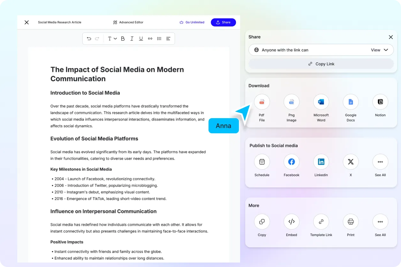Download as Microsoft Word document
Viewport: 401px width, 267px height.
(321, 102)
